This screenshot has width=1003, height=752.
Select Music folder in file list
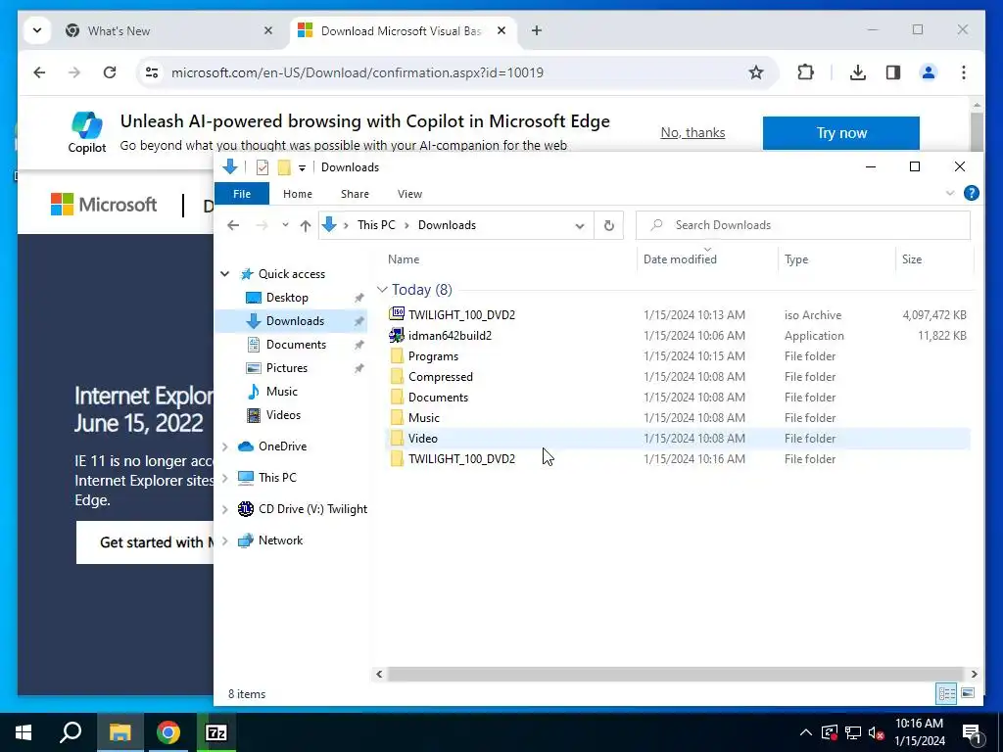[678, 417]
